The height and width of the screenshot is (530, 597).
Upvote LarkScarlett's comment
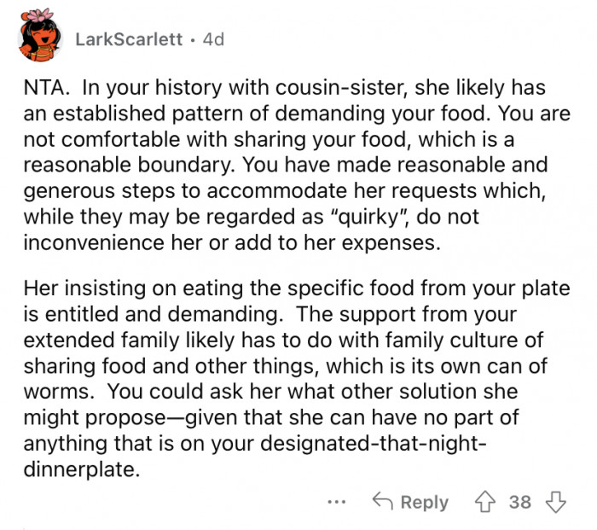(x=485, y=502)
